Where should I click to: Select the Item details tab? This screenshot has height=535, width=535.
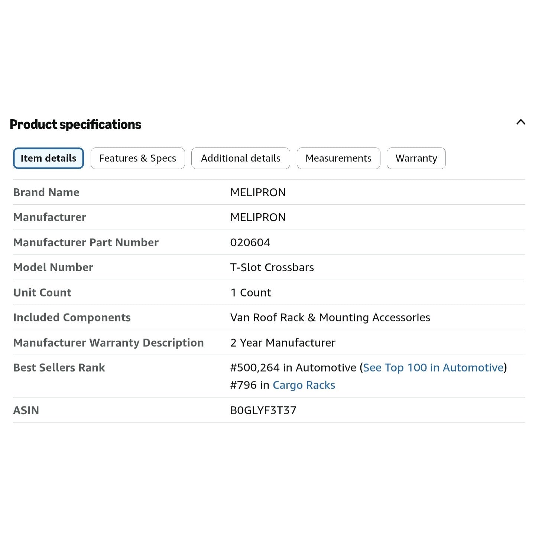[x=48, y=158]
